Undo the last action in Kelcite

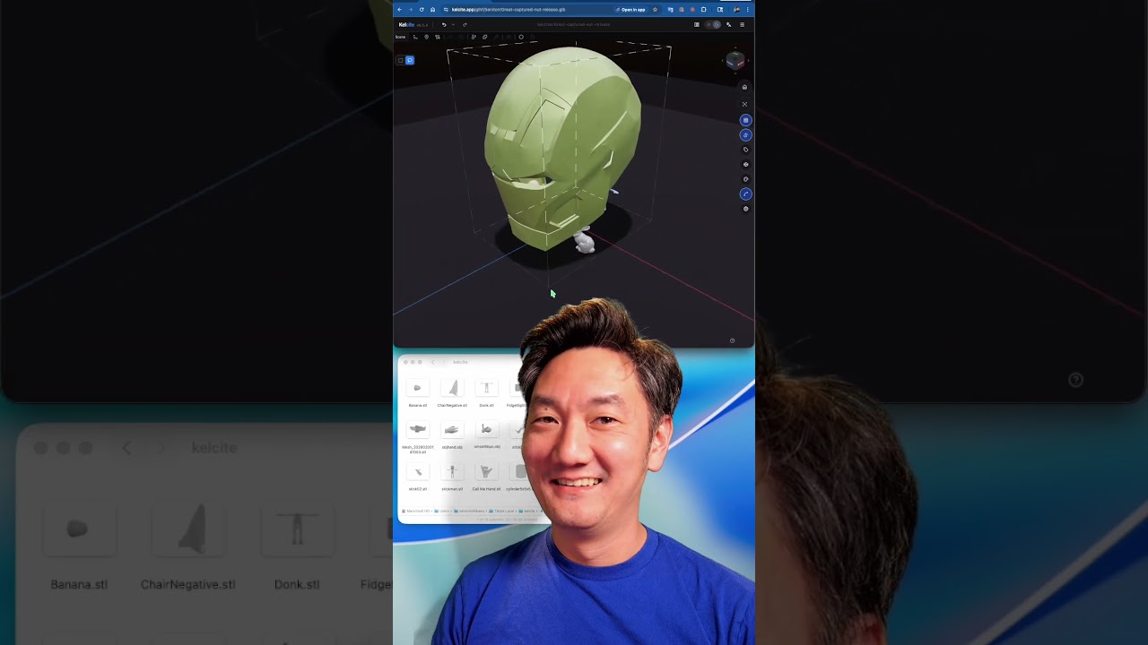(443, 25)
